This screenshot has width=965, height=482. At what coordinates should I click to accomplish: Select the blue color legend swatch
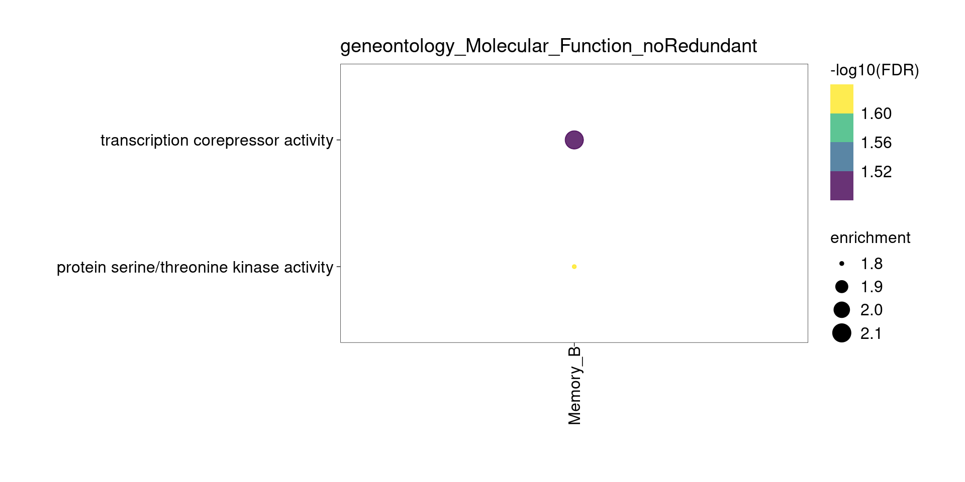[x=841, y=157]
